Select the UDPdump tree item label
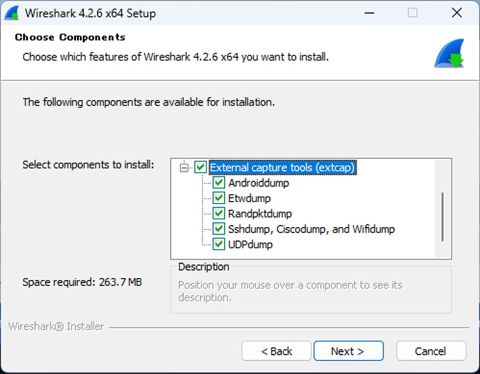 point(250,245)
